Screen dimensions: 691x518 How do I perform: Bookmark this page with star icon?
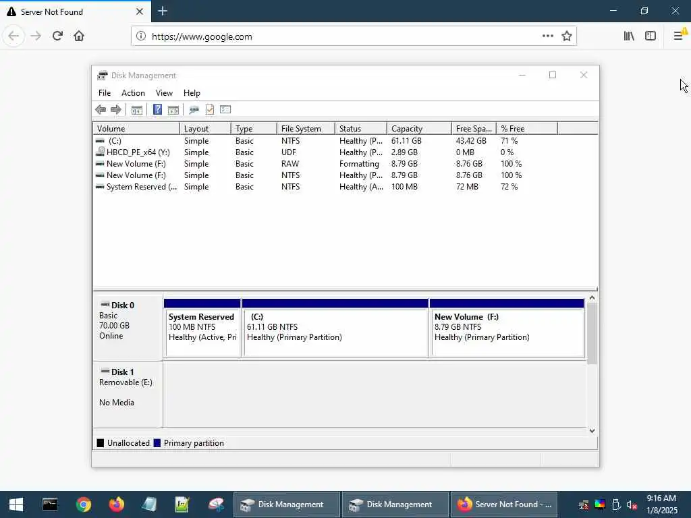pos(567,36)
